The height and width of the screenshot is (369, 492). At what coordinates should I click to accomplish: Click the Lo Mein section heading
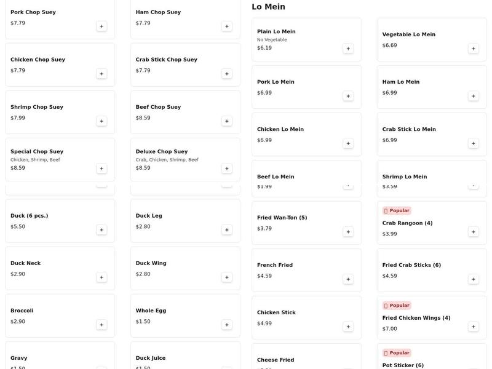coord(268,7)
